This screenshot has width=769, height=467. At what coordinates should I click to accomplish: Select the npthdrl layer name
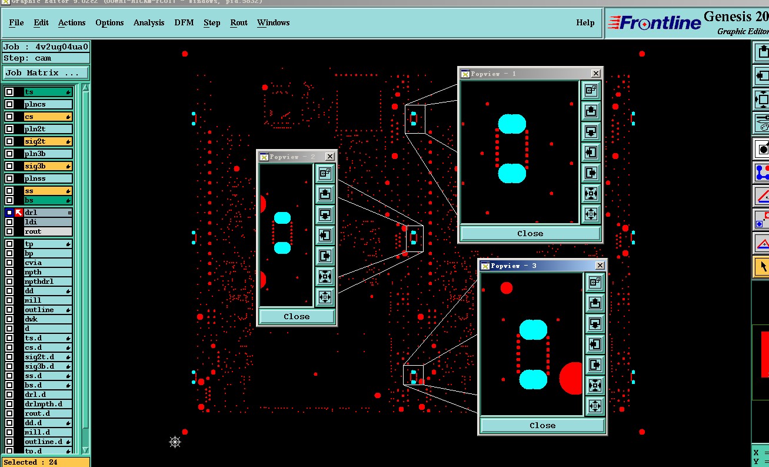tap(48, 281)
